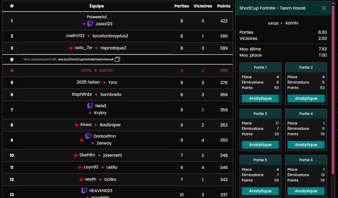Copy the leaderboard URL using the copy icon
This screenshot has height=198, width=338.
[117, 59]
